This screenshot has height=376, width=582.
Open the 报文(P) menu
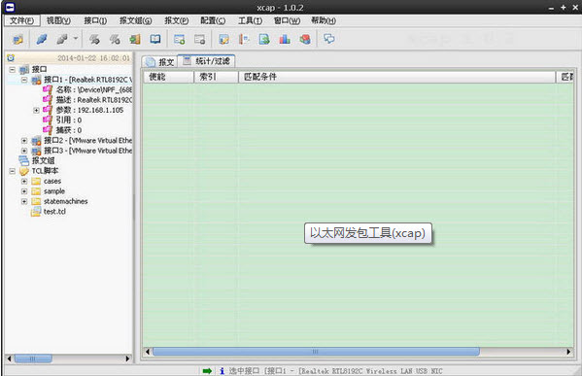[176, 20]
